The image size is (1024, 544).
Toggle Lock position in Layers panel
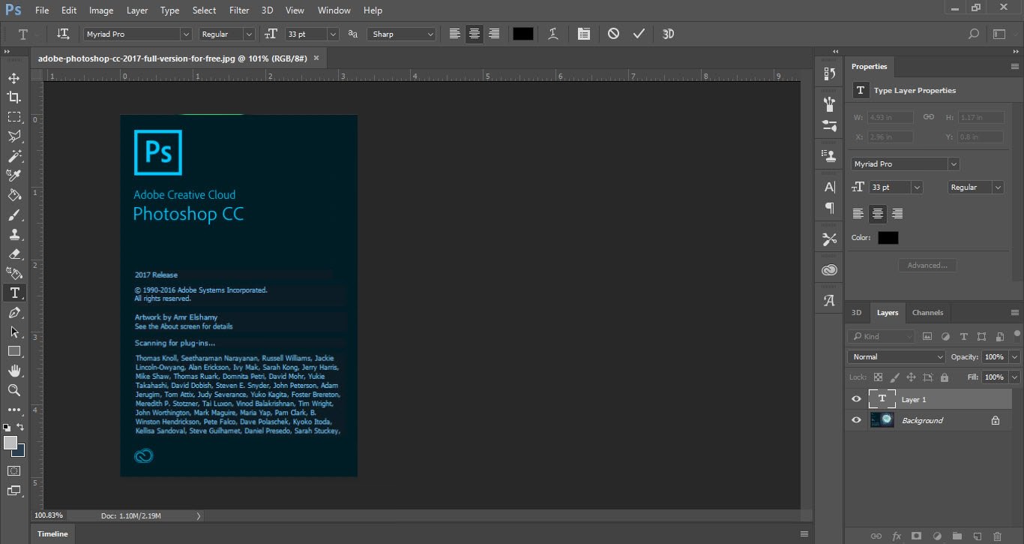tap(912, 377)
